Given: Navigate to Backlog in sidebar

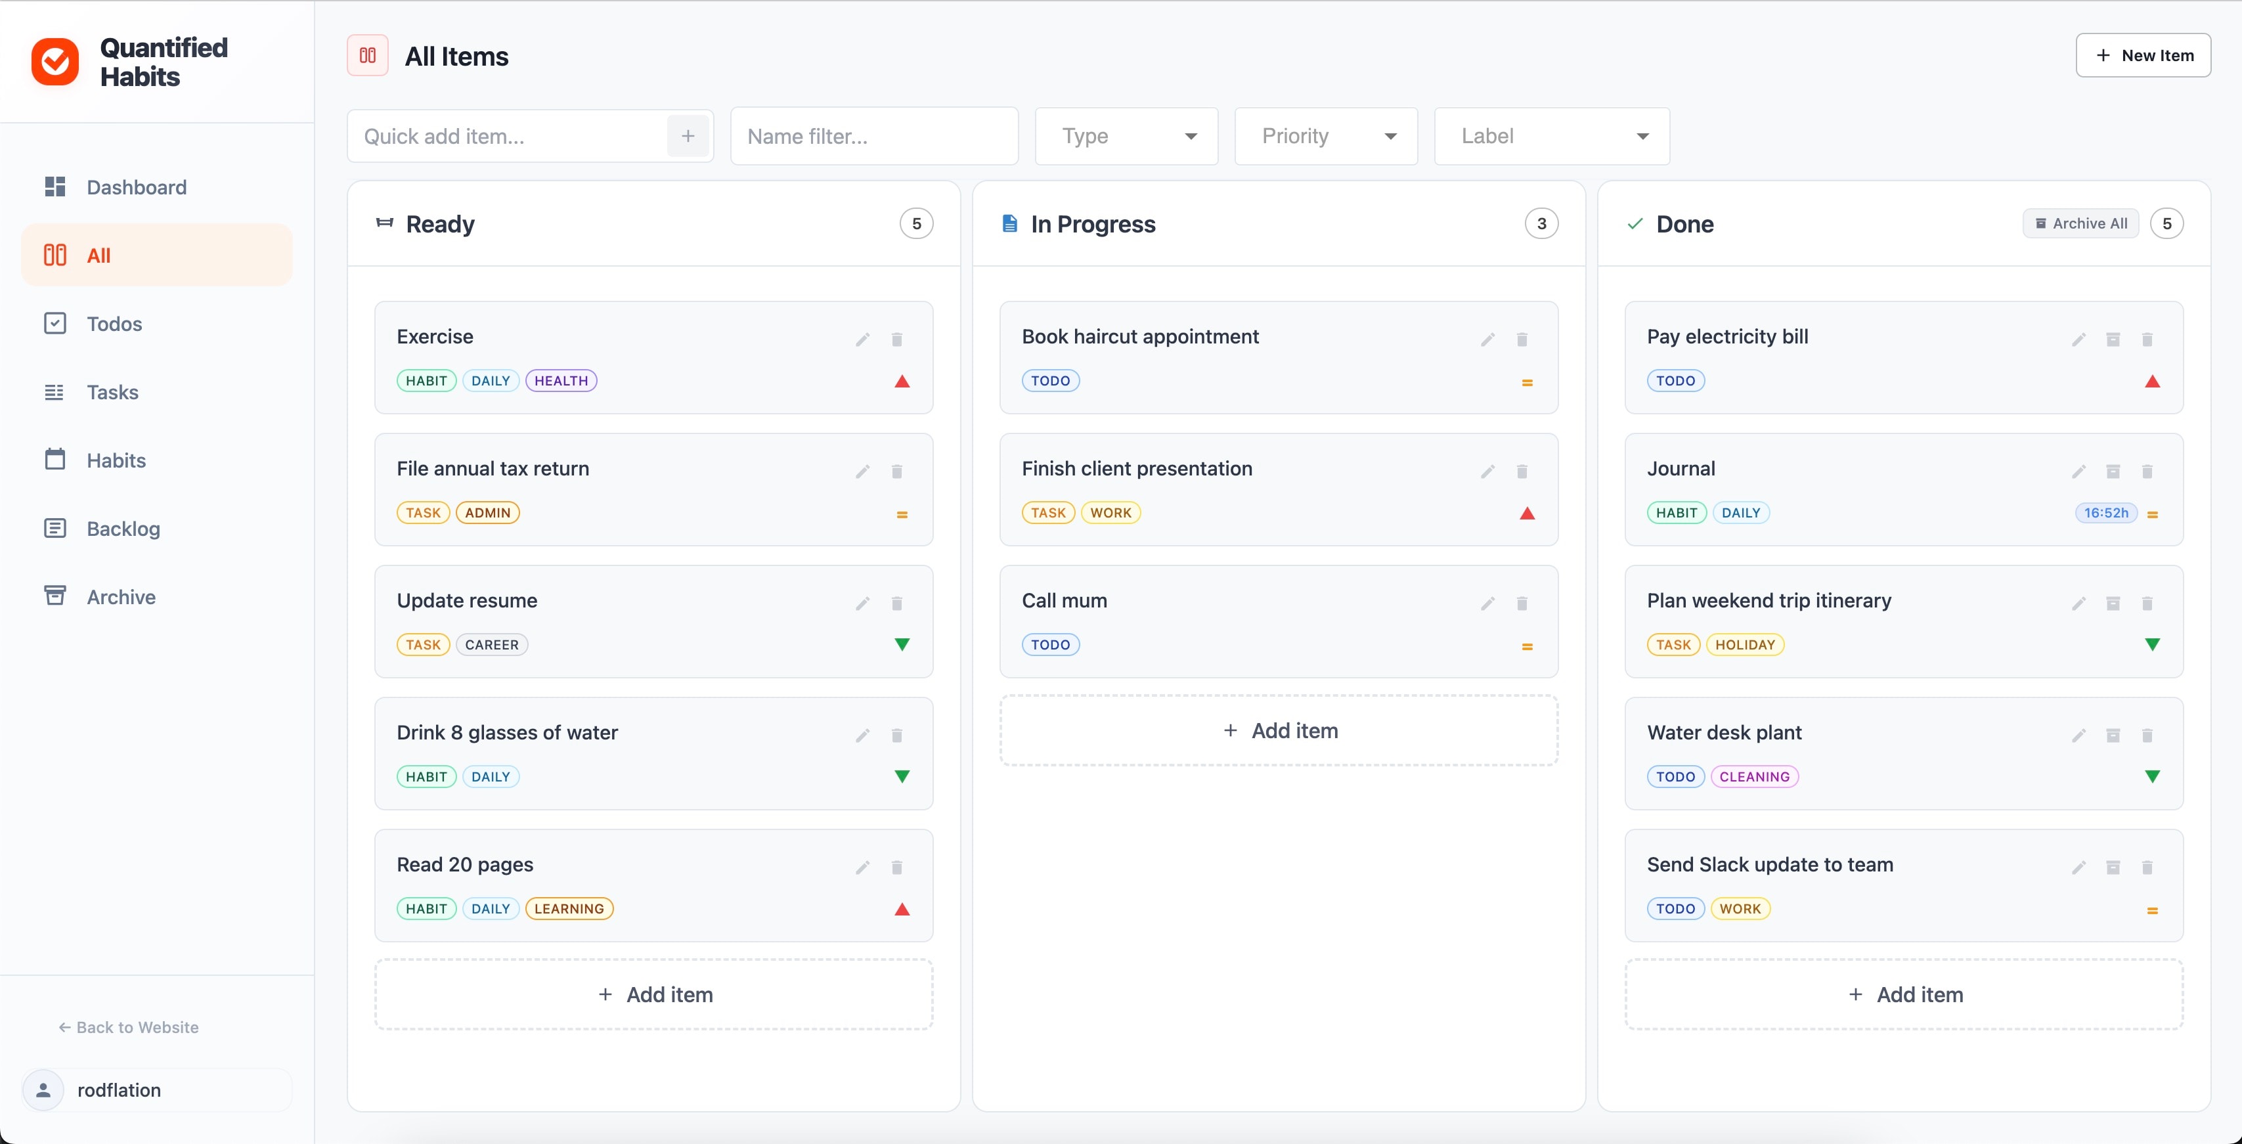Looking at the screenshot, I should (157, 529).
